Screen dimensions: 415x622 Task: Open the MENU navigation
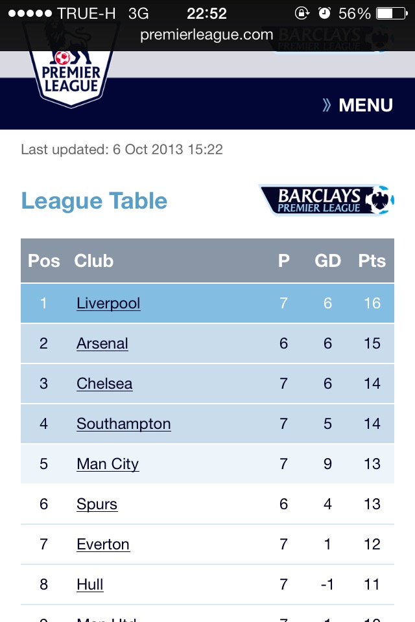pyautogui.click(x=365, y=105)
